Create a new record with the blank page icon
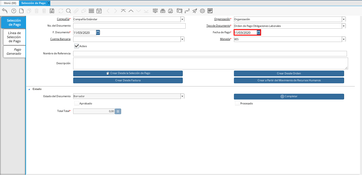The width and height of the screenshot is (362, 175). 21,11
